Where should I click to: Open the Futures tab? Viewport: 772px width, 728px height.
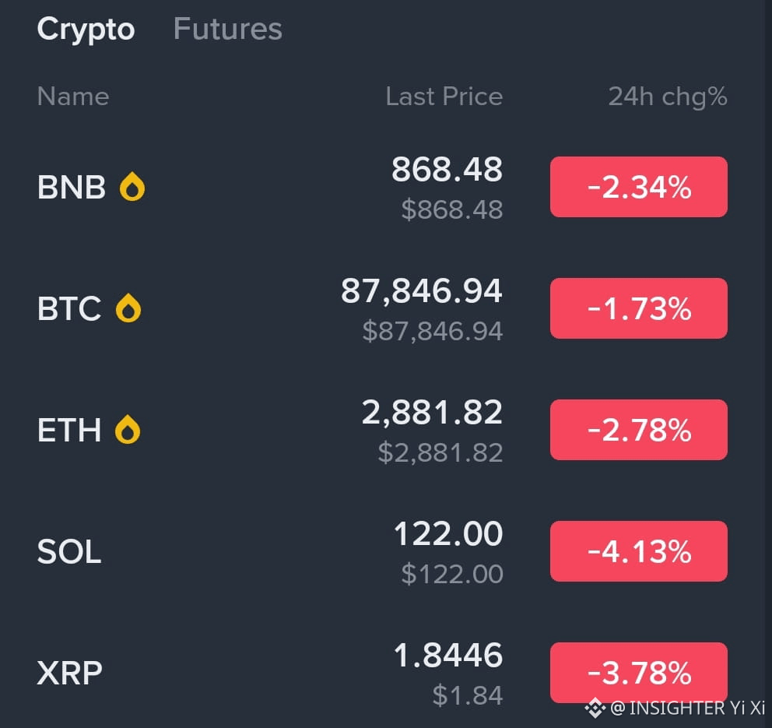point(227,30)
